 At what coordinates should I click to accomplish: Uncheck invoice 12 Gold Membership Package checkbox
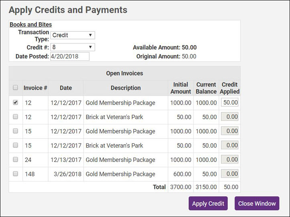tap(15, 103)
